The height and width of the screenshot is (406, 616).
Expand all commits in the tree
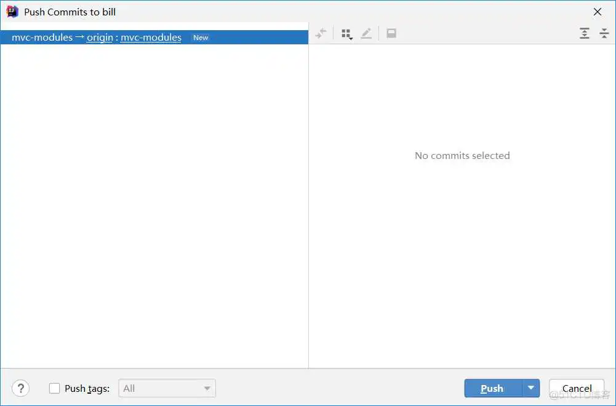click(x=585, y=34)
